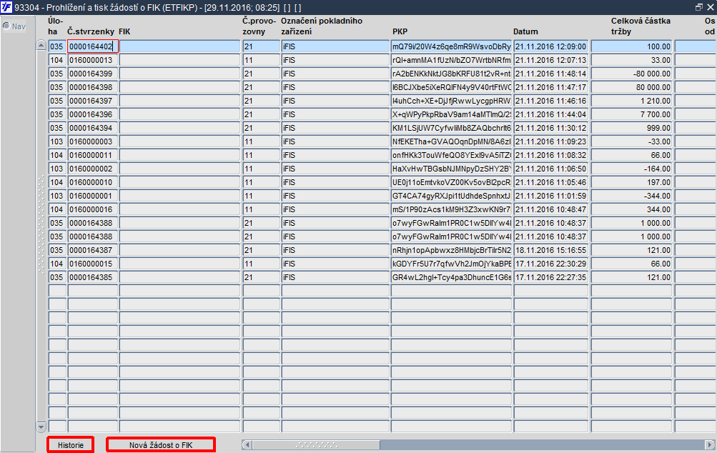The image size is (717, 453).
Task: Click amount -164.00
Action: tap(631, 169)
